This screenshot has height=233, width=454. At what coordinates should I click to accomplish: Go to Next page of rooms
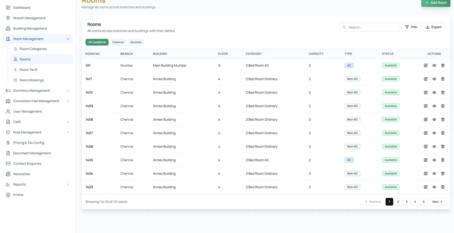[438, 202]
